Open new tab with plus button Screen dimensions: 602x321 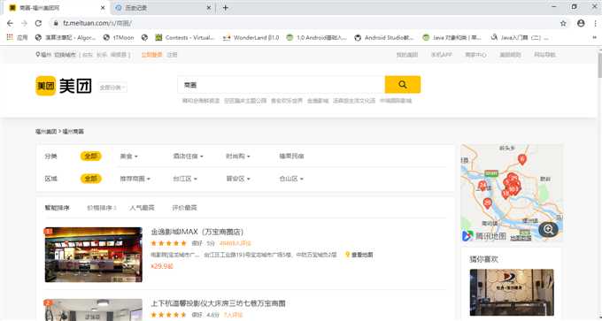pos(226,8)
